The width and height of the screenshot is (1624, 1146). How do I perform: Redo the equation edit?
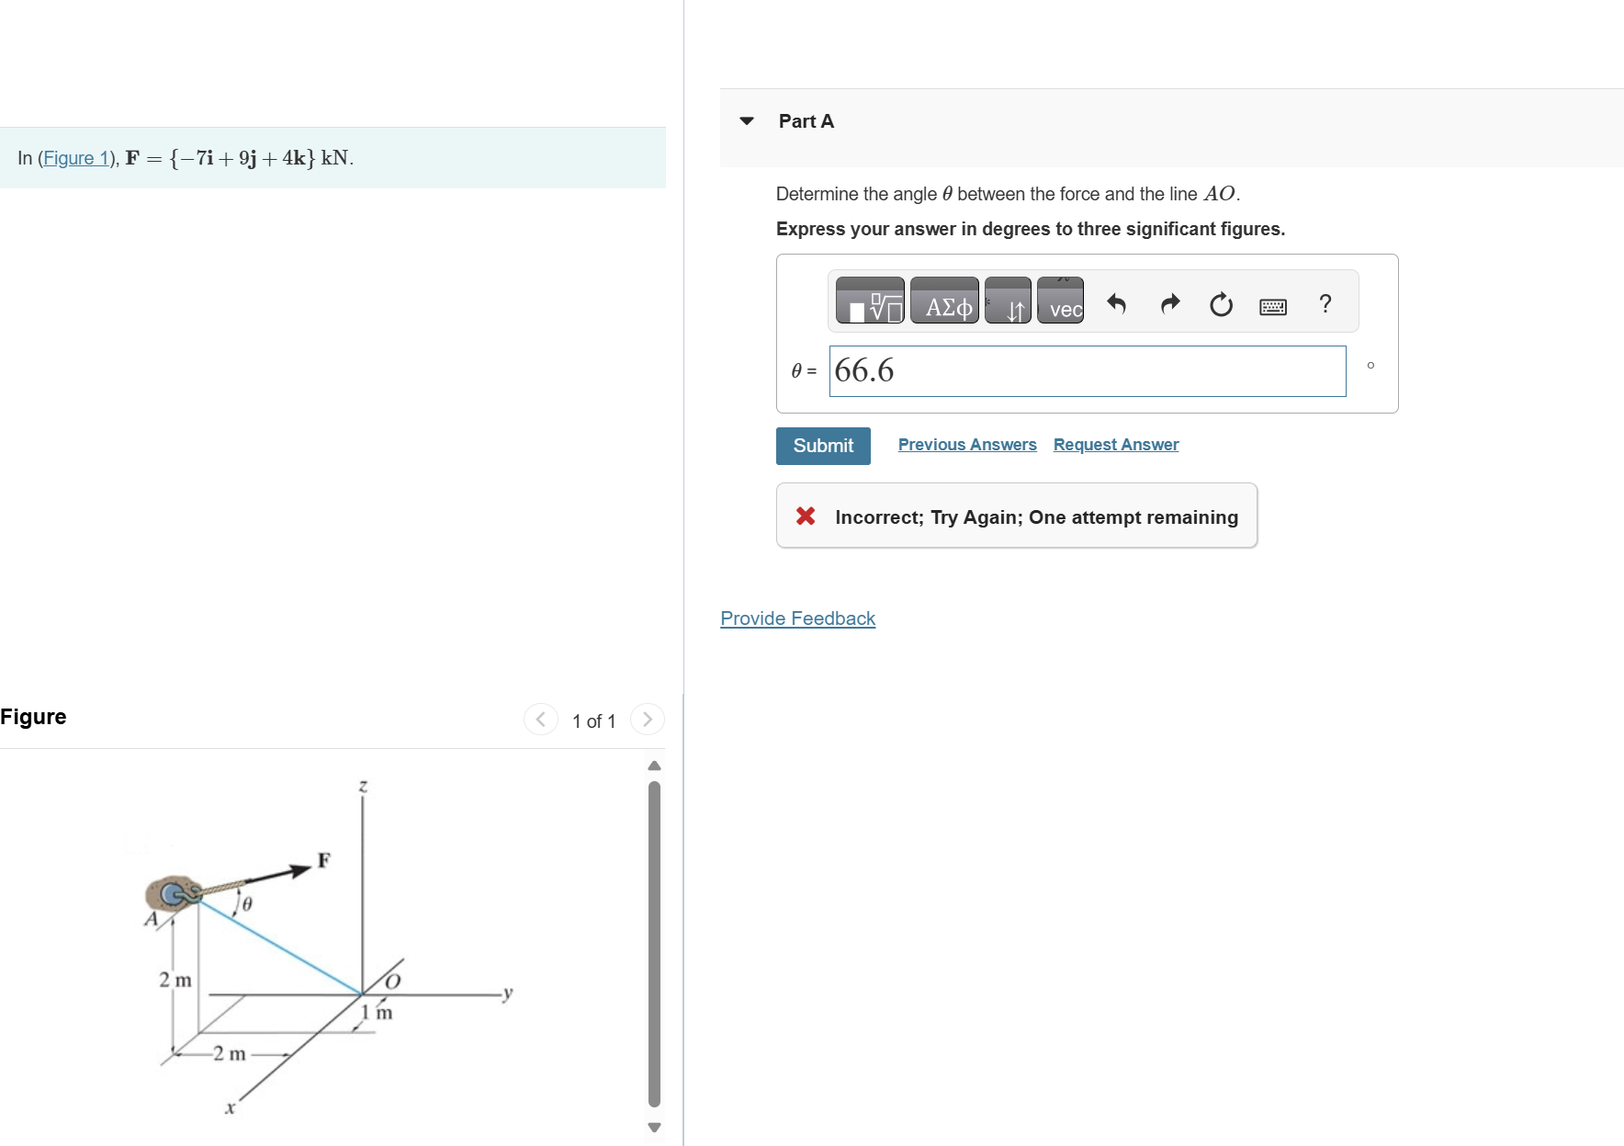[1168, 303]
